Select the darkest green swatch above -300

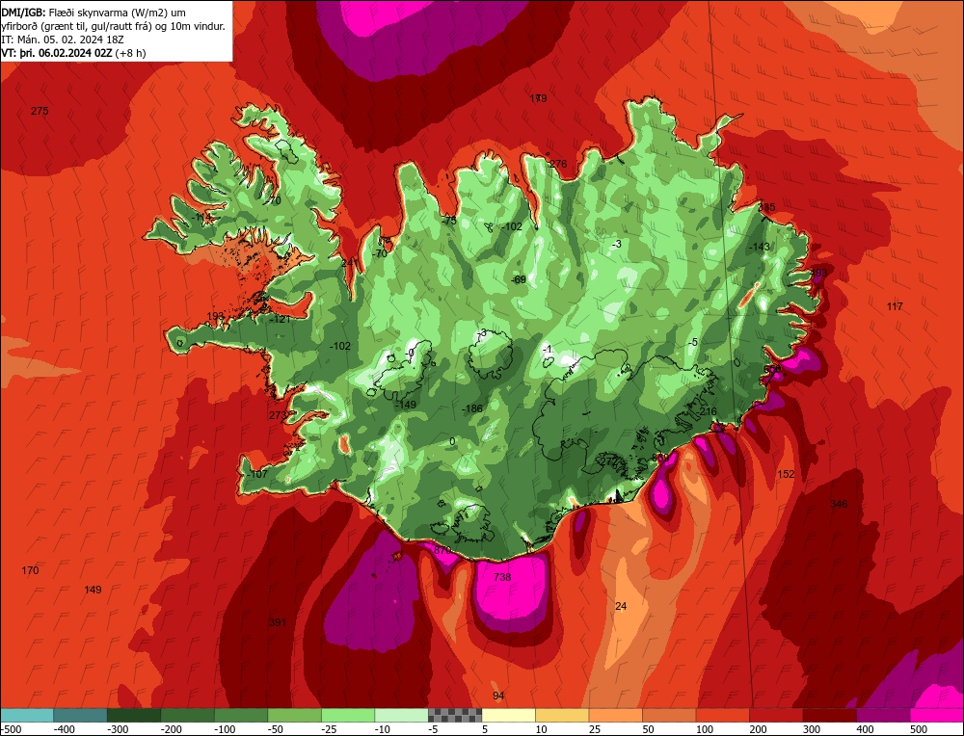[x=134, y=715]
